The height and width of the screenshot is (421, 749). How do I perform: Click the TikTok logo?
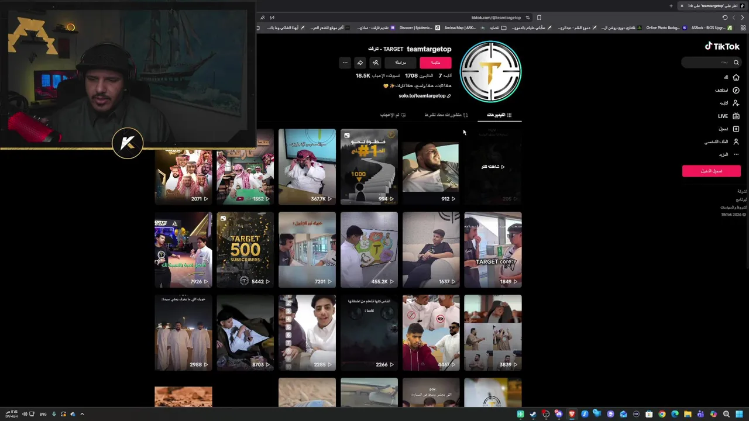coord(722,46)
